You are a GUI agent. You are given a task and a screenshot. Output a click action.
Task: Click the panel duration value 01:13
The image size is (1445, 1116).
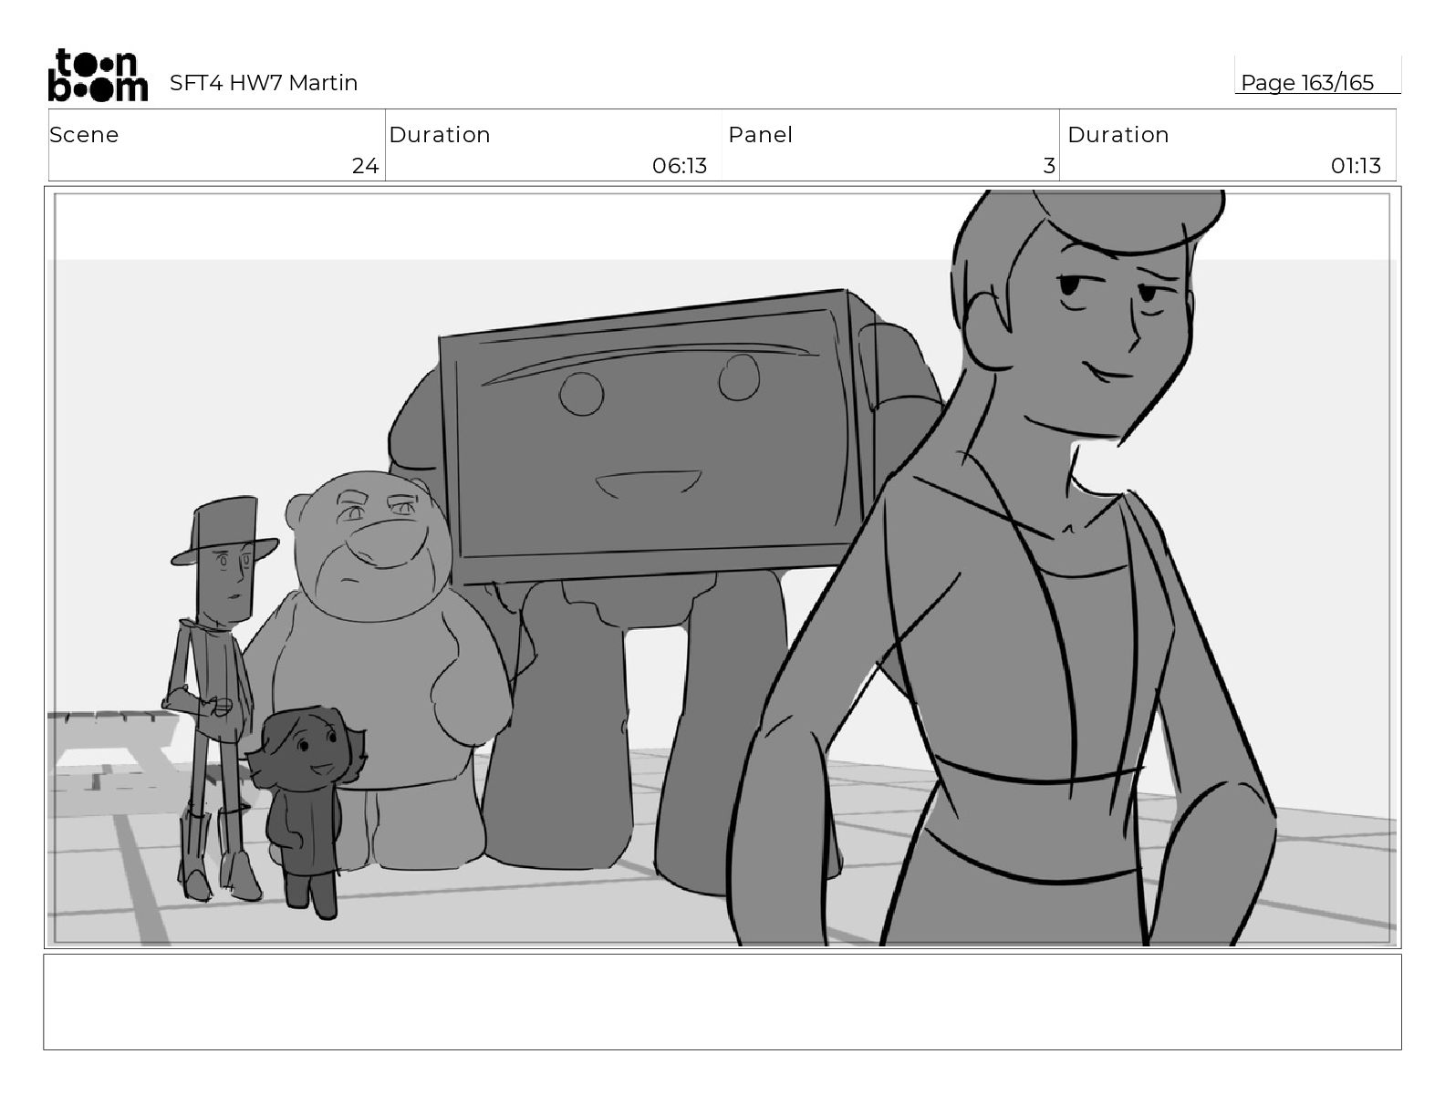click(x=1356, y=166)
